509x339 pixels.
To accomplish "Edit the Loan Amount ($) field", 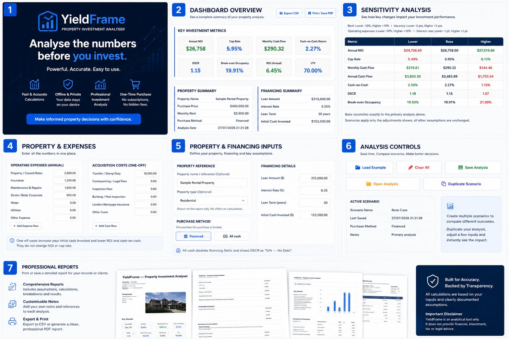I will (315, 178).
